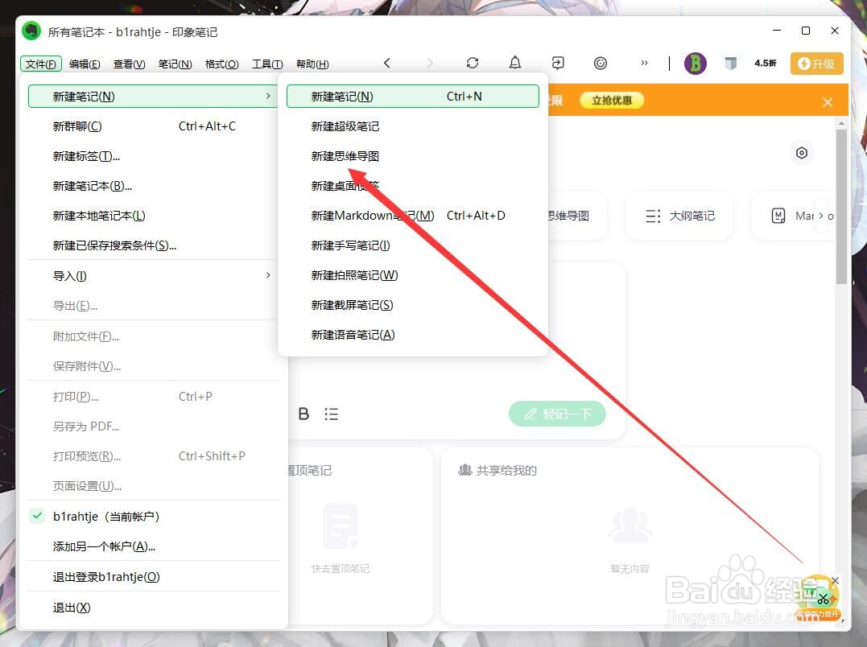
Task: Choose 添加另一个帐户(A)... menu item
Action: pos(153,546)
